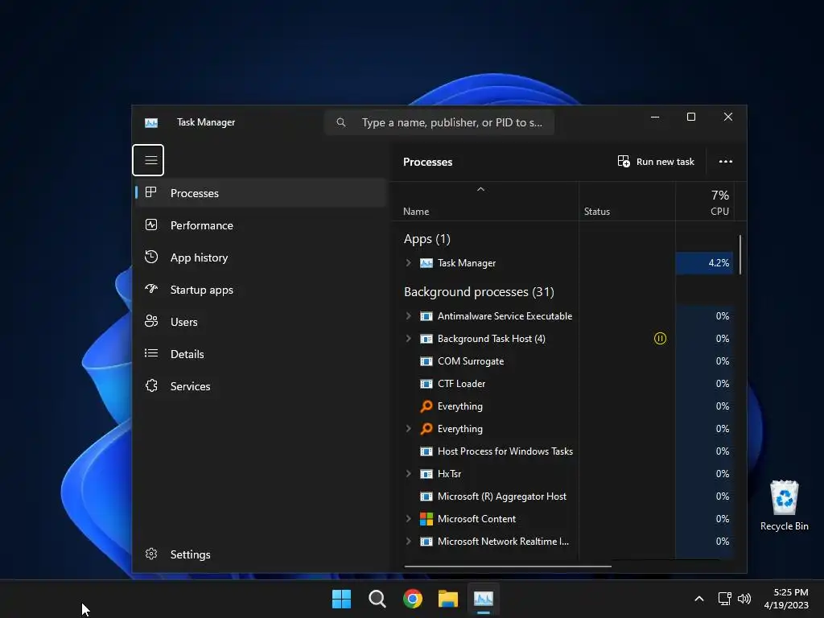Collapse the navigation hamburger menu
This screenshot has width=824, height=618.
(148, 160)
